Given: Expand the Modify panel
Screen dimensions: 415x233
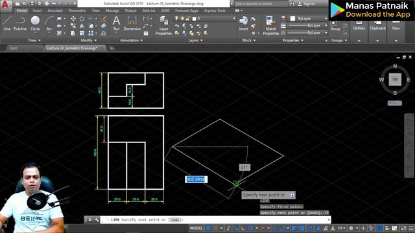Looking at the screenshot, I should point(88,40).
